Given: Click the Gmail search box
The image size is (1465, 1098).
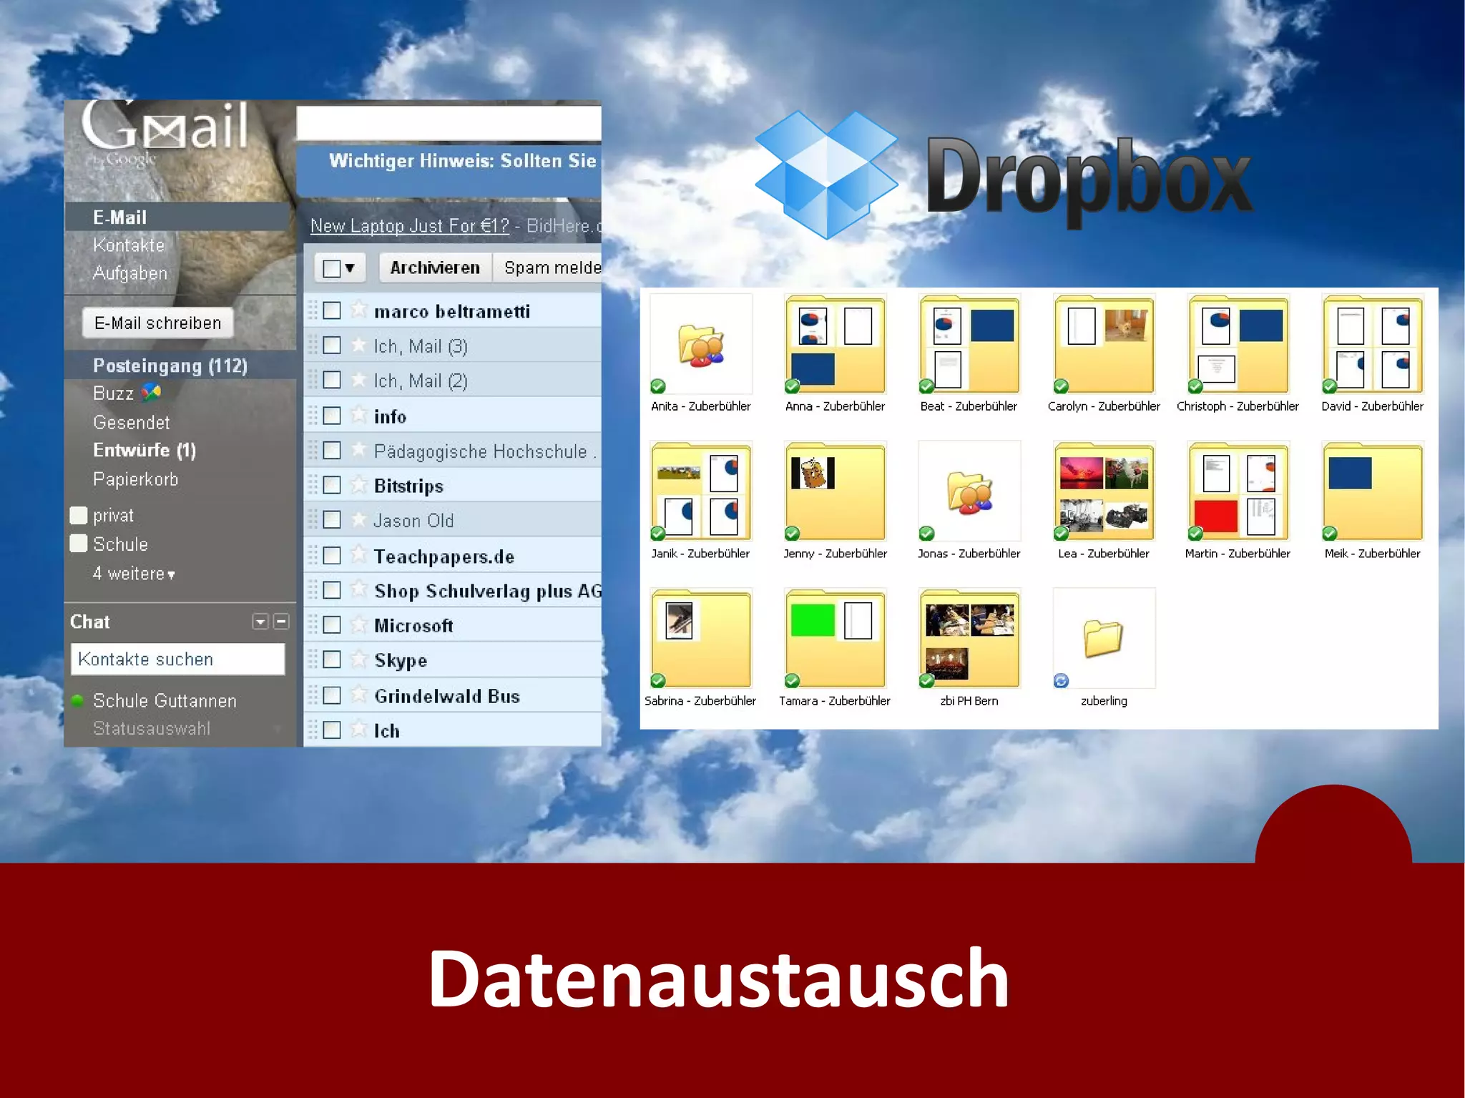Looking at the screenshot, I should pyautogui.click(x=449, y=123).
